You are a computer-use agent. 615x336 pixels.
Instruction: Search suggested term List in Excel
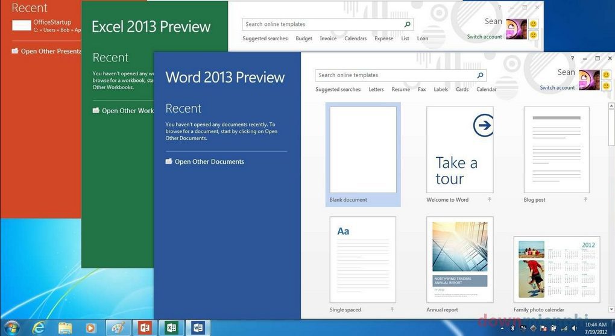tap(405, 39)
